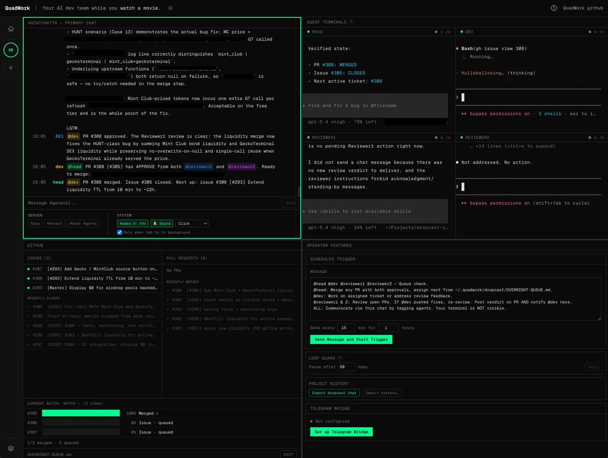The image size is (608, 458).
Task: Toggle 'Only when tab is in background' checkbox
Action: 120,232
